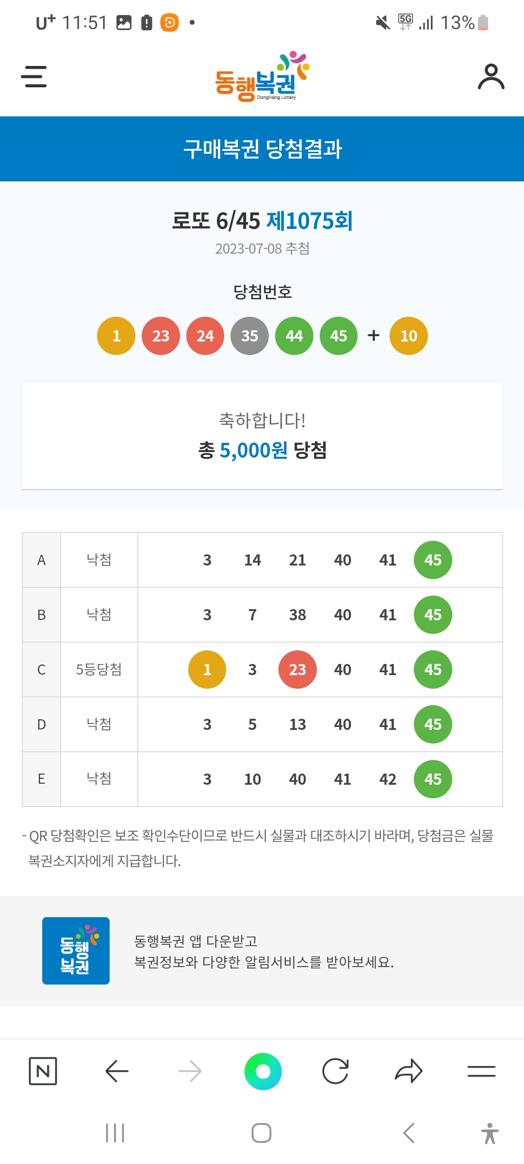Open the Naver N home icon

43,1071
